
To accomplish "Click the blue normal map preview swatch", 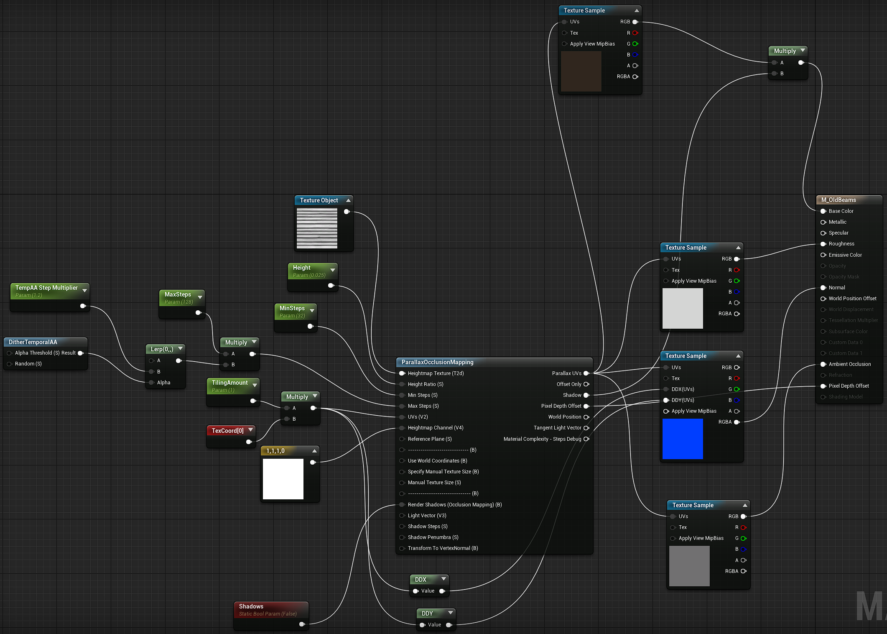I will coord(683,439).
